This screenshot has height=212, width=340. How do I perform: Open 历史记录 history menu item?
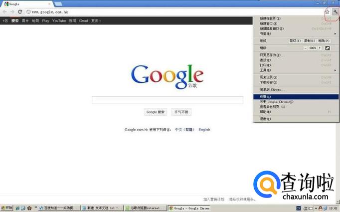(x=295, y=77)
